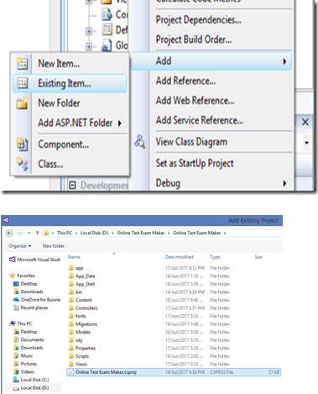The image size is (318, 394).
Task: Click the New folder toolbar button
Action: pos(53,246)
